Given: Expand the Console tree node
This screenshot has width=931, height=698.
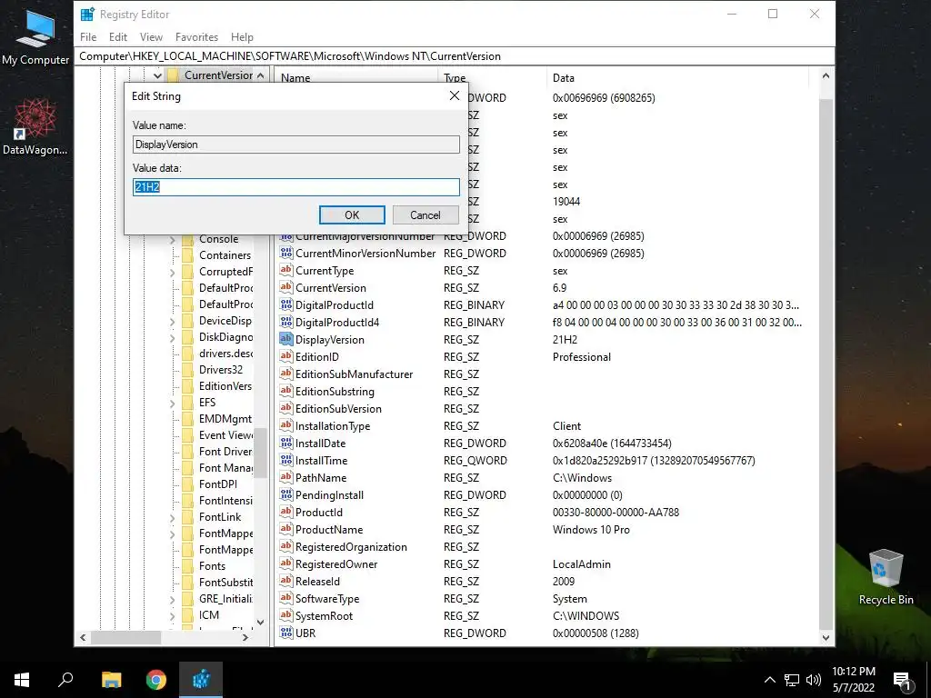Looking at the screenshot, I should [x=172, y=240].
